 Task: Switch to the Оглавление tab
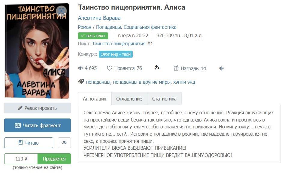(129, 99)
